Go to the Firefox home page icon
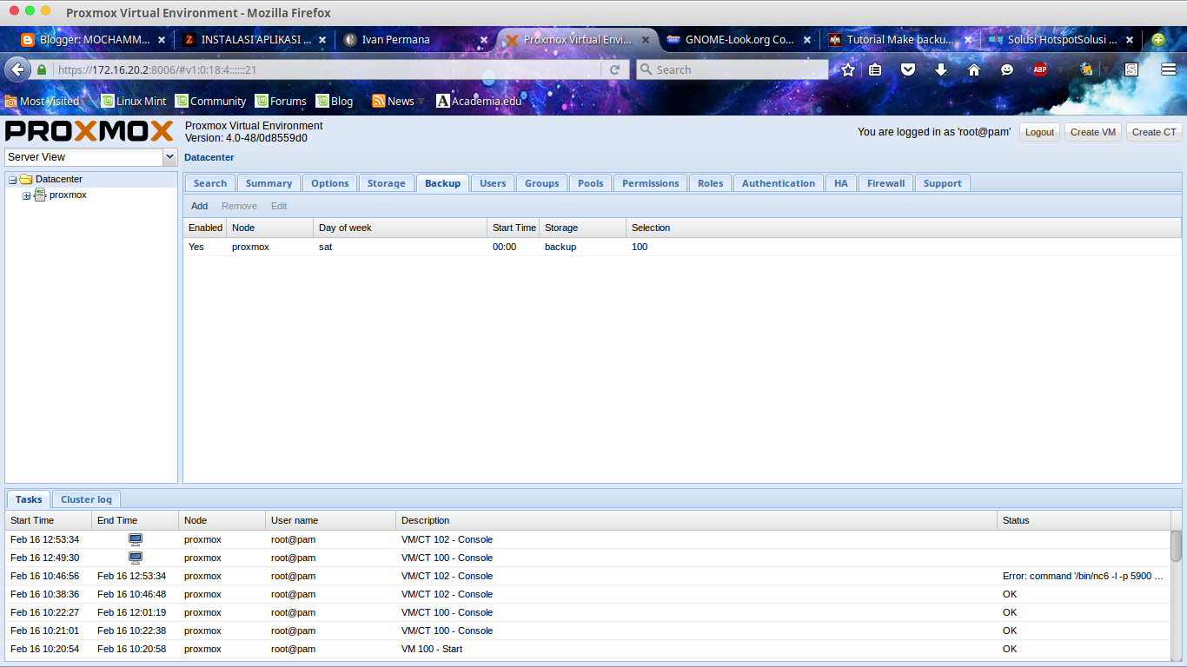Screen dimensions: 1187x667 (x=974, y=69)
